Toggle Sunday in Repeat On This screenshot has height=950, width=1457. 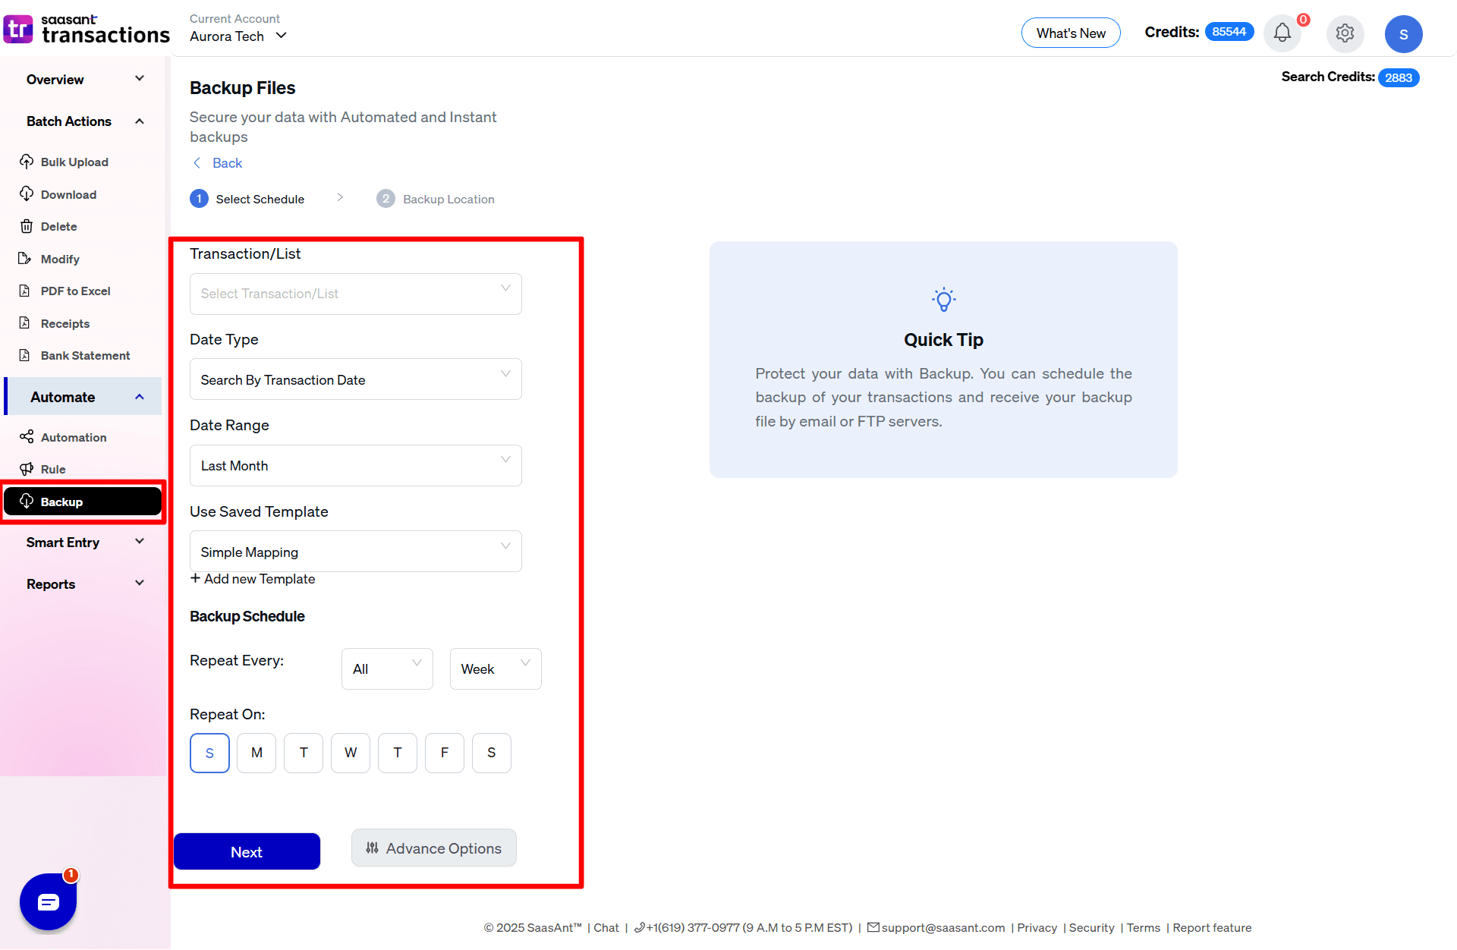click(x=209, y=753)
